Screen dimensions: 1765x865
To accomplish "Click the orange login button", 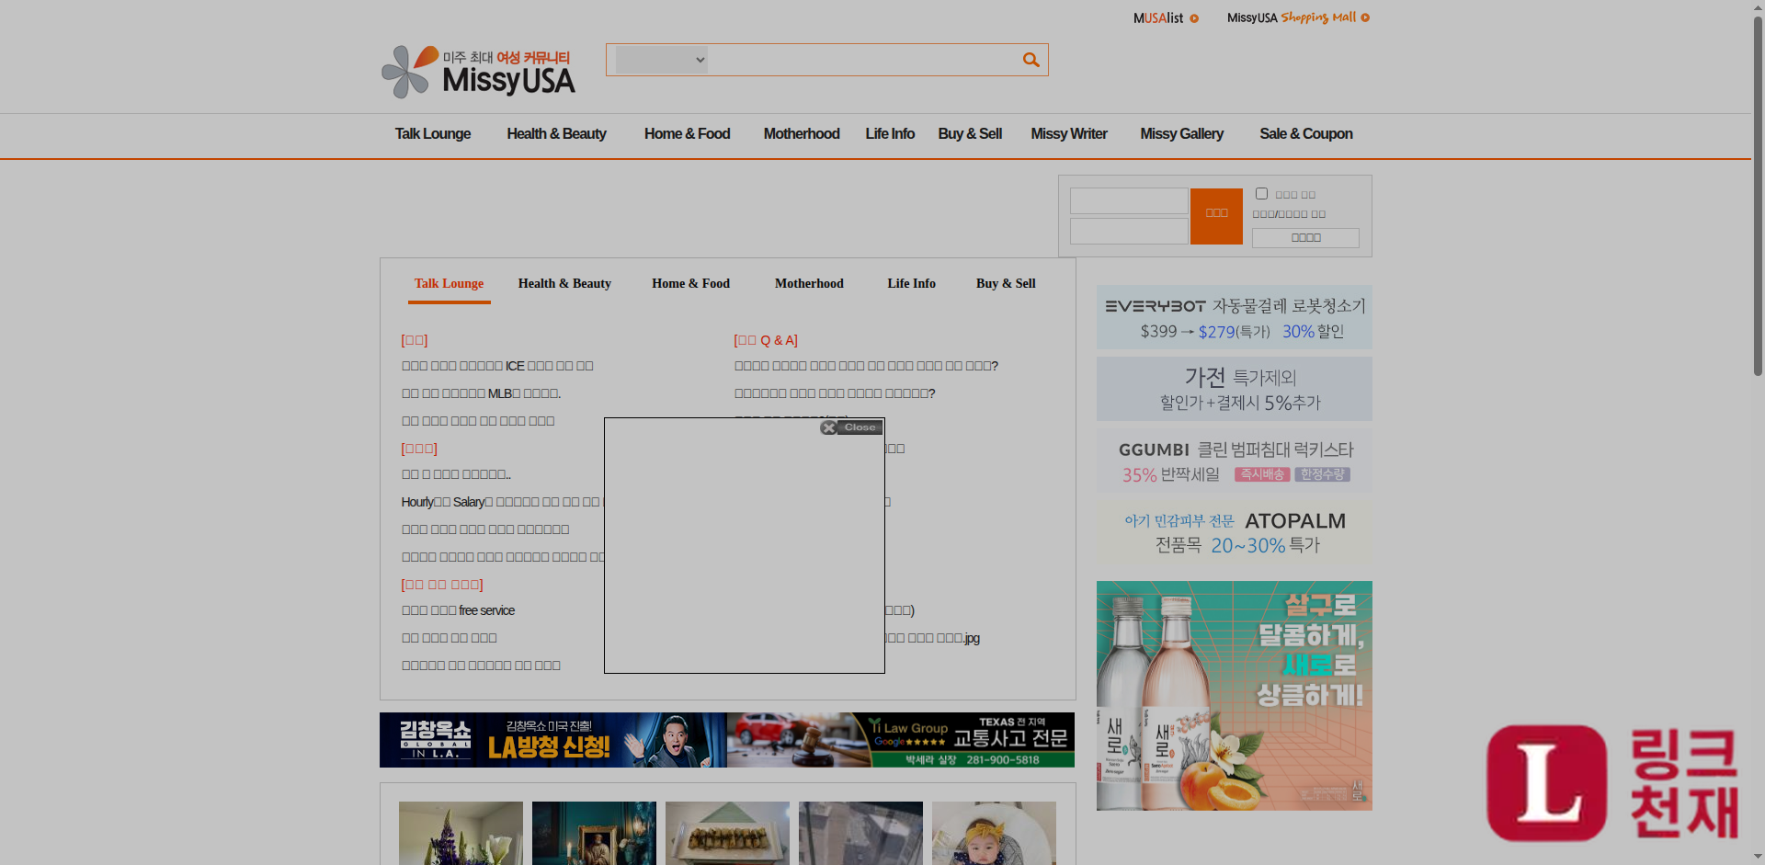I will click(1216, 216).
